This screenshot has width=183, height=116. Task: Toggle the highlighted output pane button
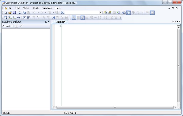point(152,13)
